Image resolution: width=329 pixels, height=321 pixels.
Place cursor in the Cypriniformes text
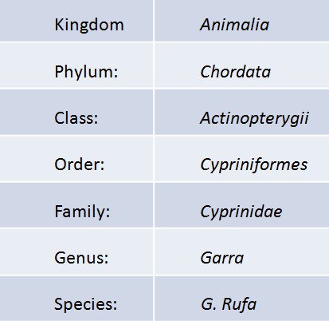(x=254, y=164)
